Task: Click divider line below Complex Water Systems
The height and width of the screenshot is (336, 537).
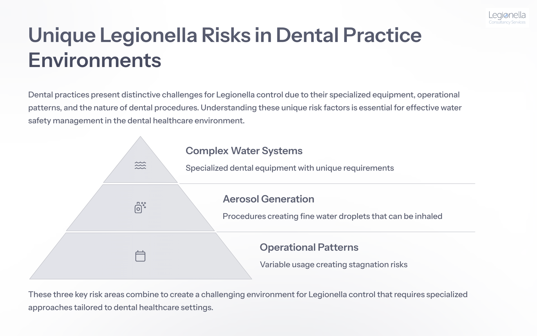Action: point(327,184)
